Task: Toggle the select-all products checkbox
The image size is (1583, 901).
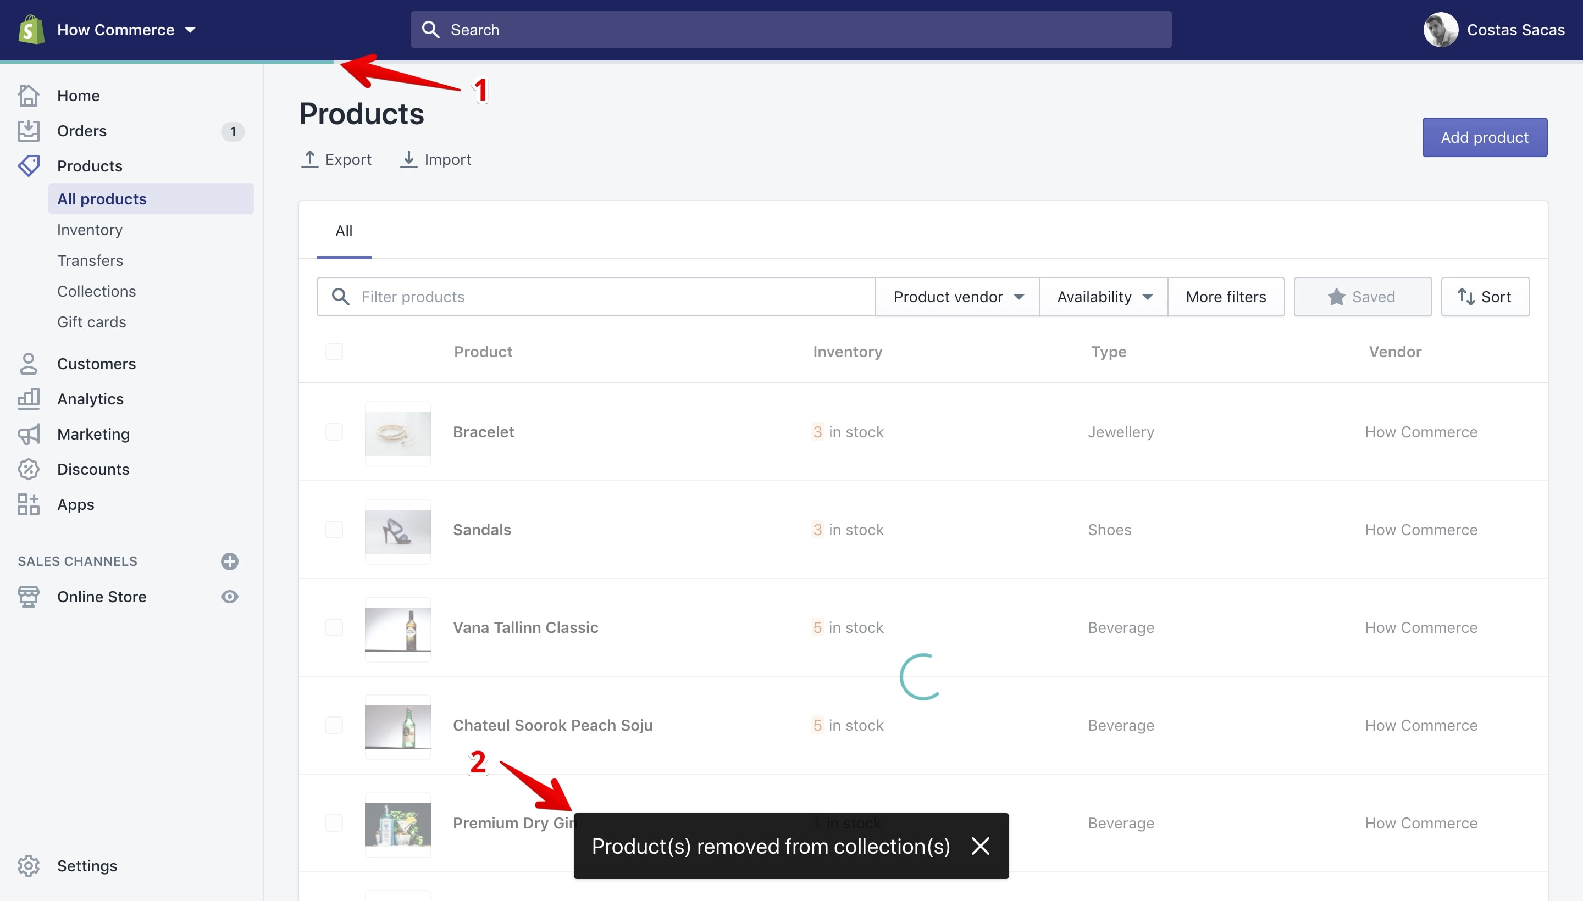Action: (334, 352)
